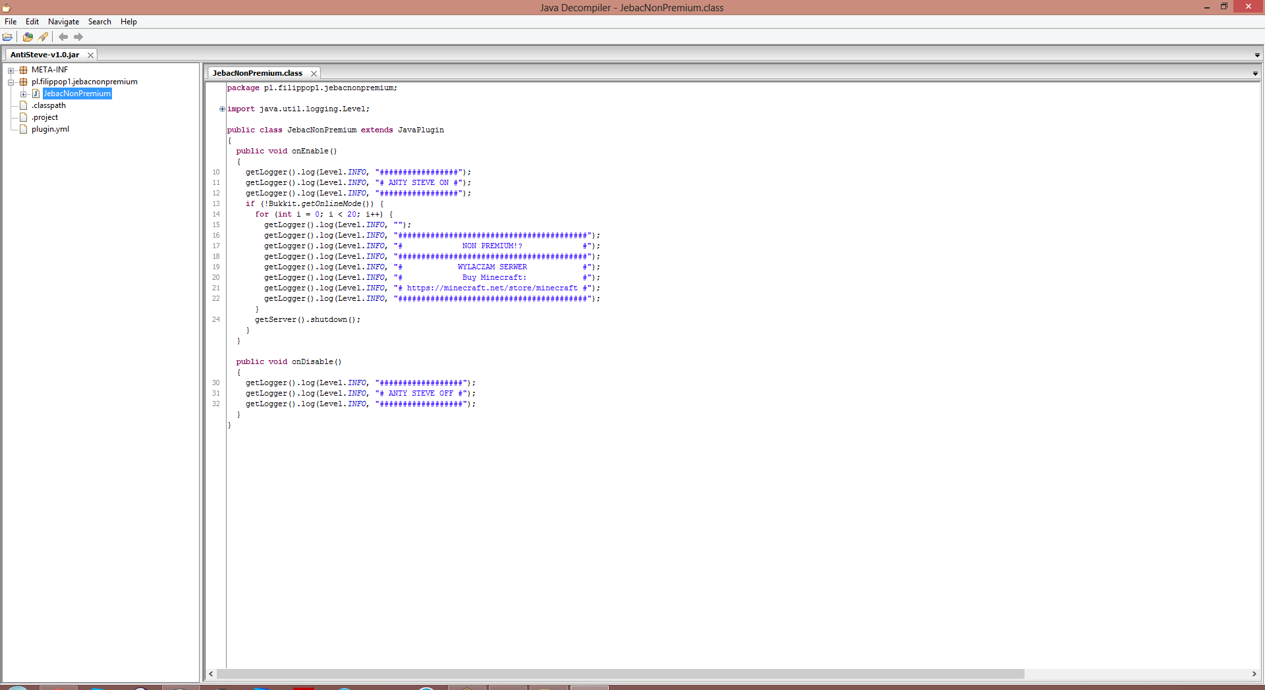The height and width of the screenshot is (690, 1265).
Task: Go backward with the left arrow icon
Action: (63, 37)
